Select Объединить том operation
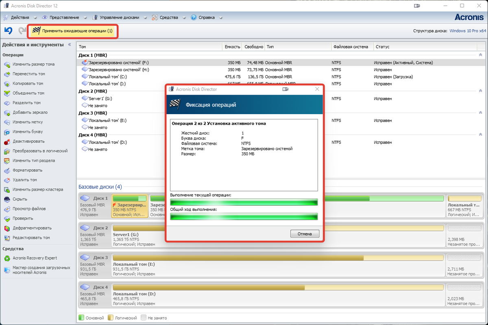Viewport: 488px width, 325px height. click(28, 93)
